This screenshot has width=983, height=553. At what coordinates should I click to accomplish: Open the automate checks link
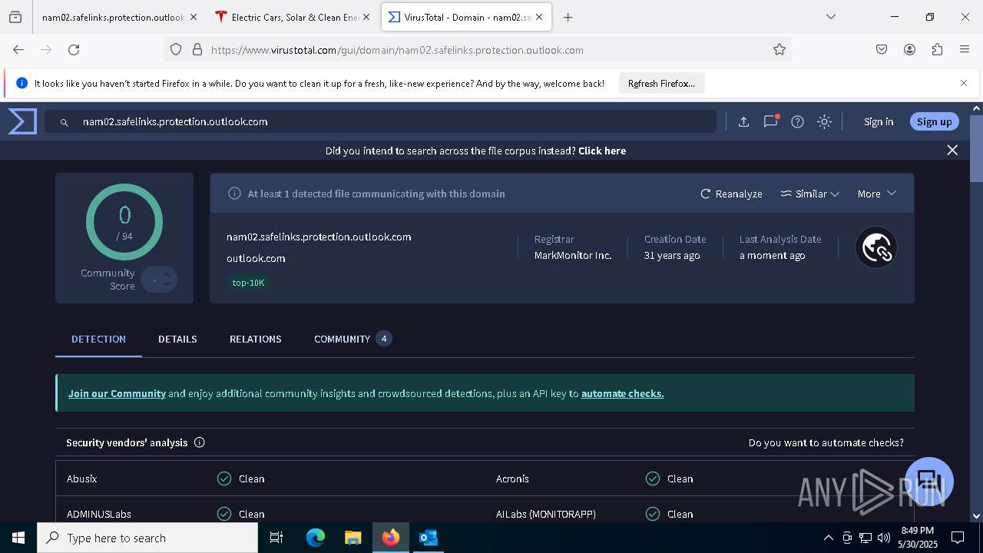(x=622, y=393)
